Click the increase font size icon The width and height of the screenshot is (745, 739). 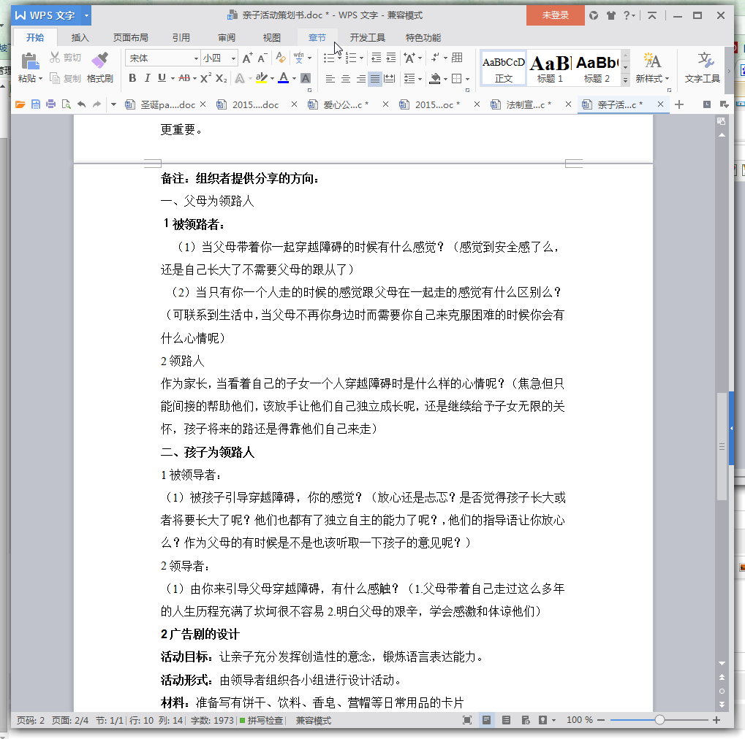(247, 58)
